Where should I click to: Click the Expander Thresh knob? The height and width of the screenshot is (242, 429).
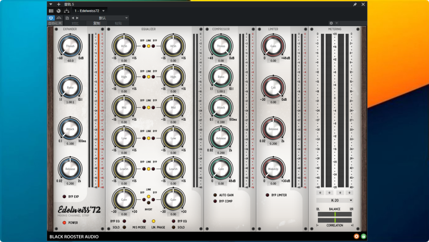pos(70,46)
